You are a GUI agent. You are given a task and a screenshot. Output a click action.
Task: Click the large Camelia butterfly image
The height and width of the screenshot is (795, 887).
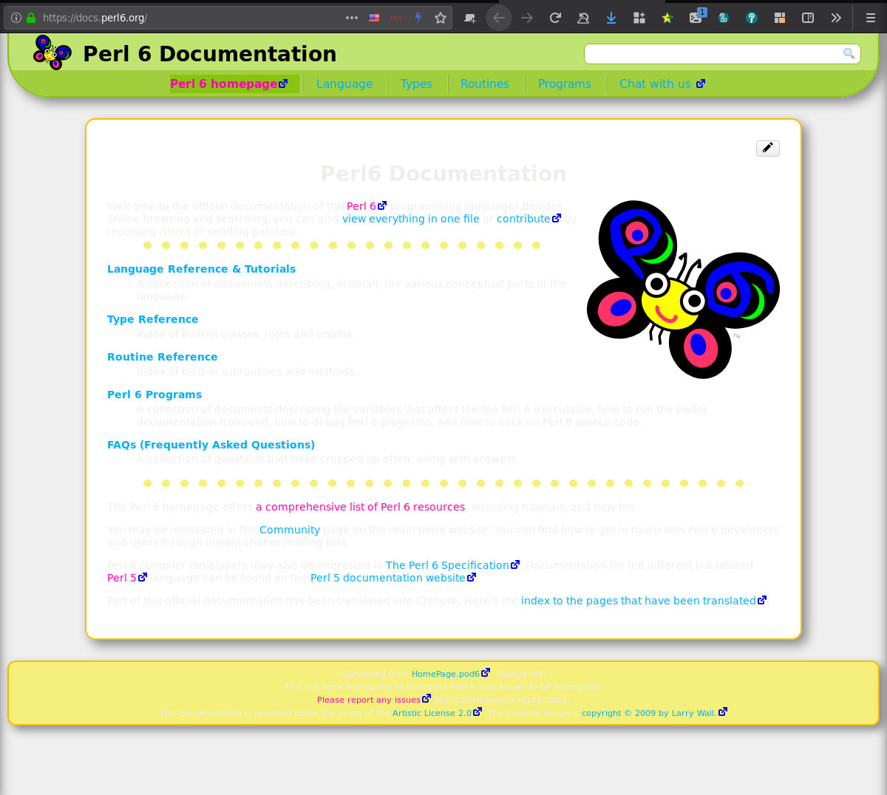[x=684, y=290]
